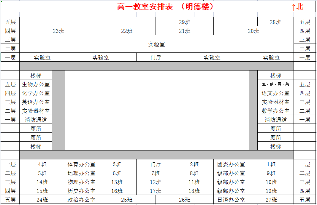The height and width of the screenshot is (205, 317).
Task: Select the 历史办公室 cell
Action: coord(82,191)
